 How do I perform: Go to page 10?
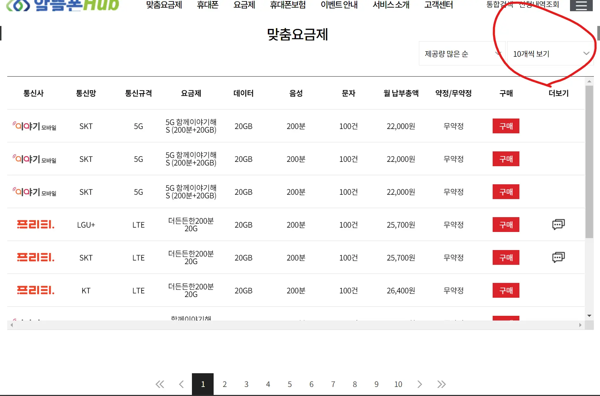[398, 384]
